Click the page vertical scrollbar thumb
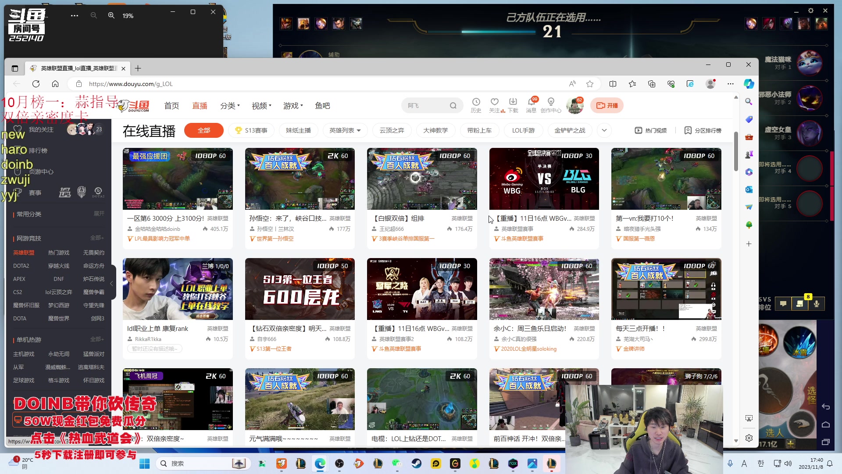This screenshot has width=842, height=474. point(736,151)
